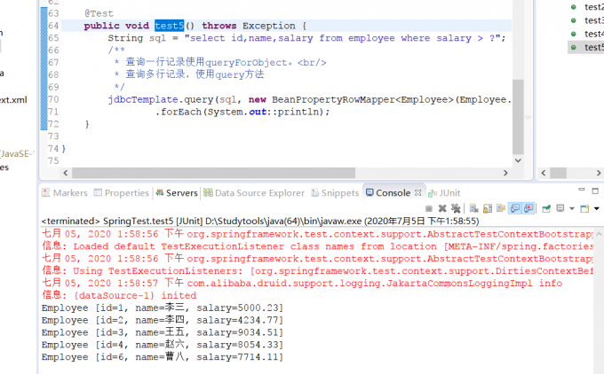The image size is (604, 374).
Task: Open the Snippets tab
Action: (335, 192)
